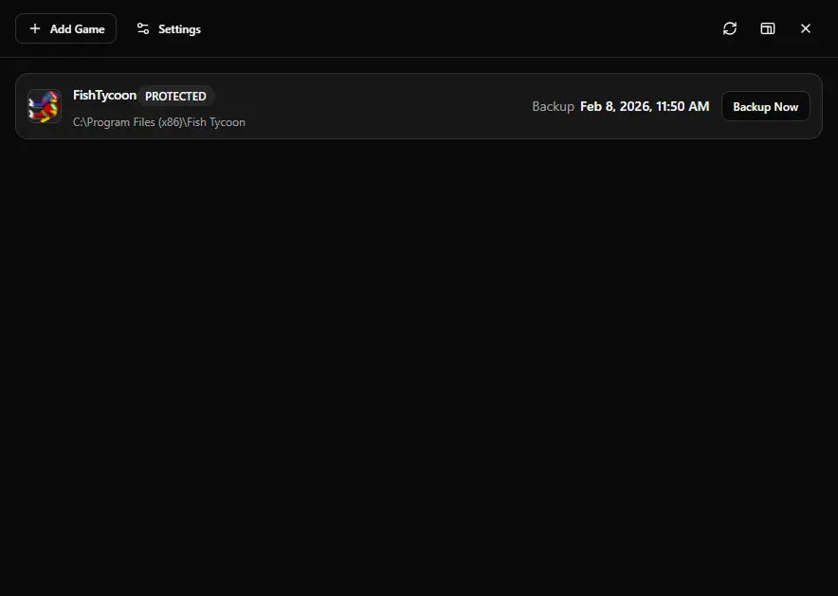Viewport: 838px width, 596px height.
Task: Click the PROTECTED status badge
Action: click(175, 96)
